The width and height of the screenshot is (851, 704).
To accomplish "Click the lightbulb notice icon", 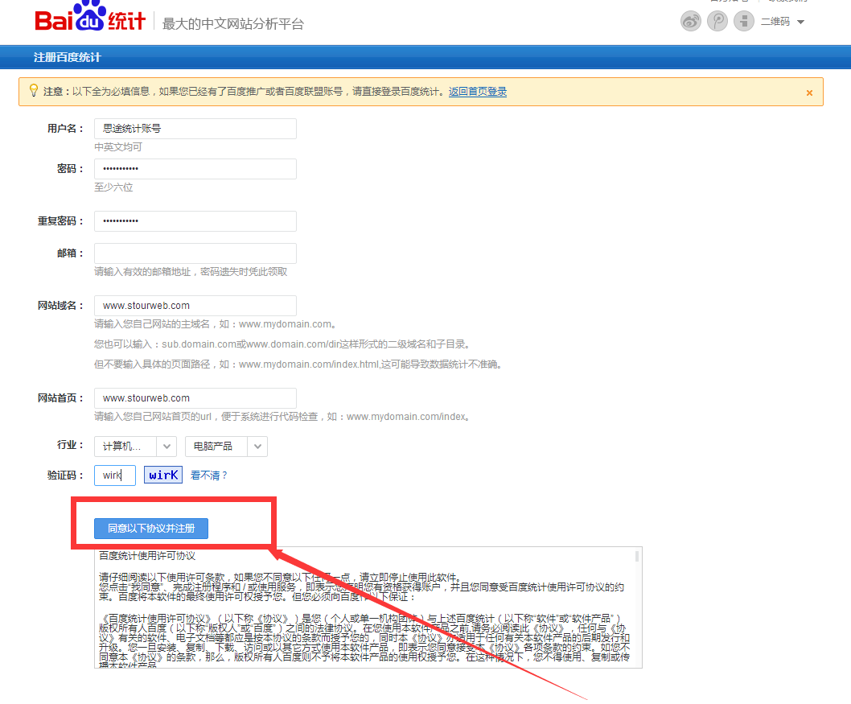I will pyautogui.click(x=33, y=91).
